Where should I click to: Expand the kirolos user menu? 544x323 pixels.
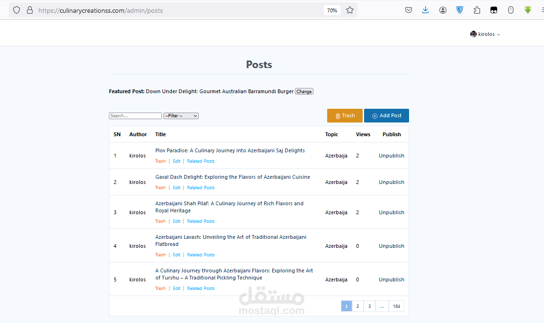click(x=485, y=34)
